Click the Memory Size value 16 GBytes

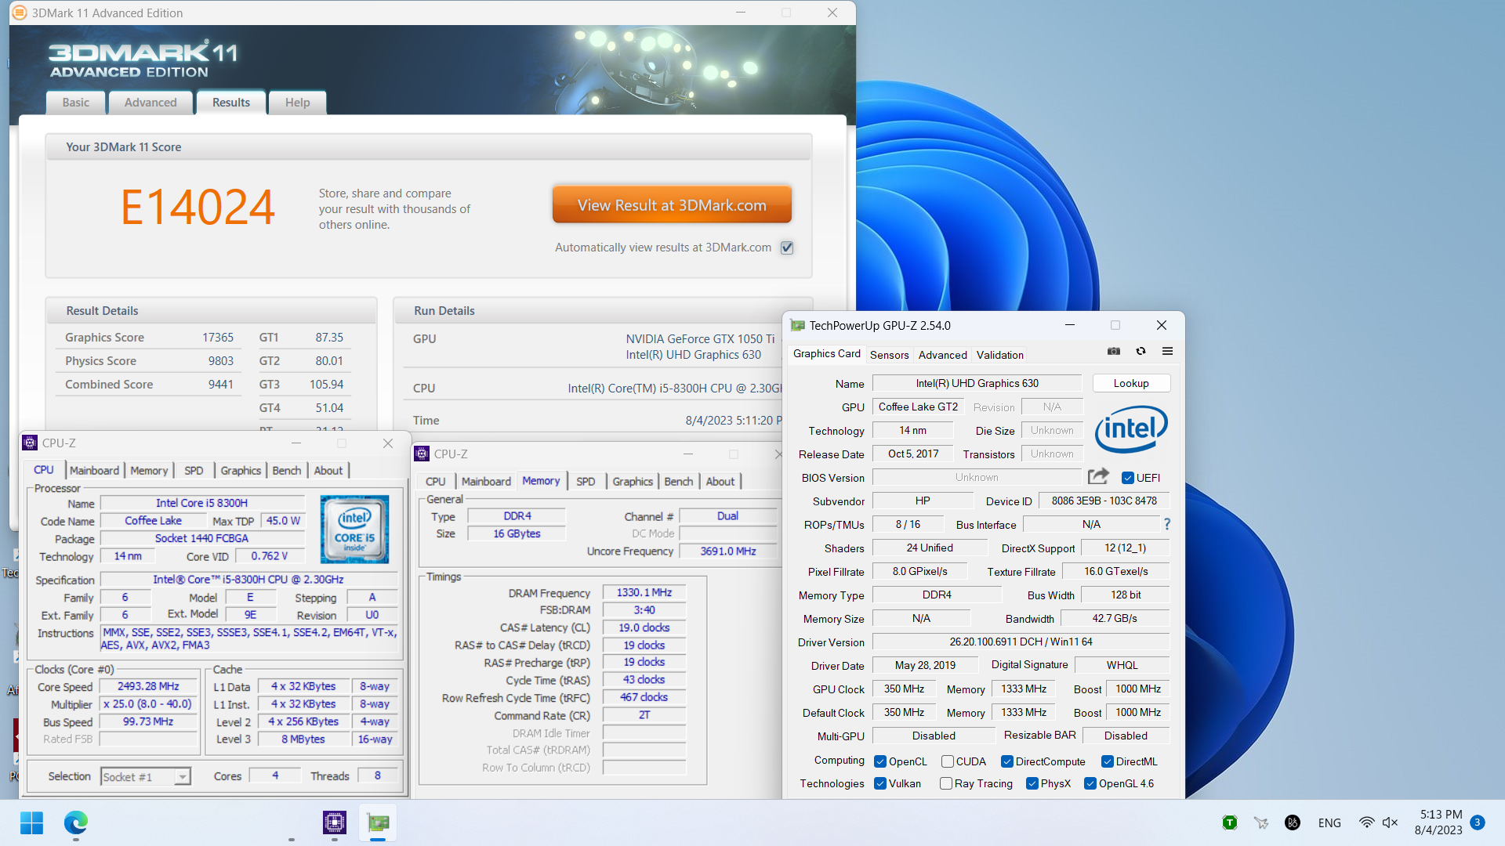point(517,533)
